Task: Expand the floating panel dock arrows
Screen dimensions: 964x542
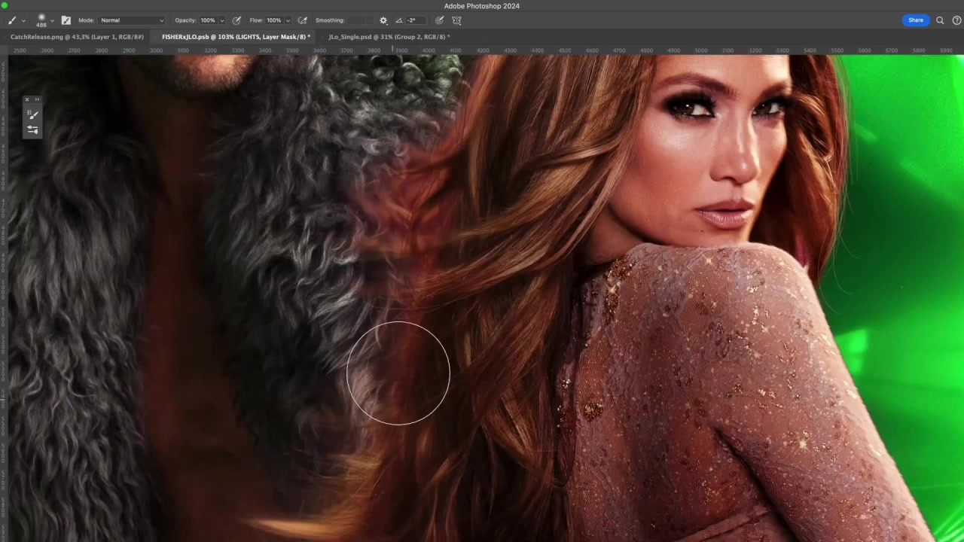Action: 37,99
